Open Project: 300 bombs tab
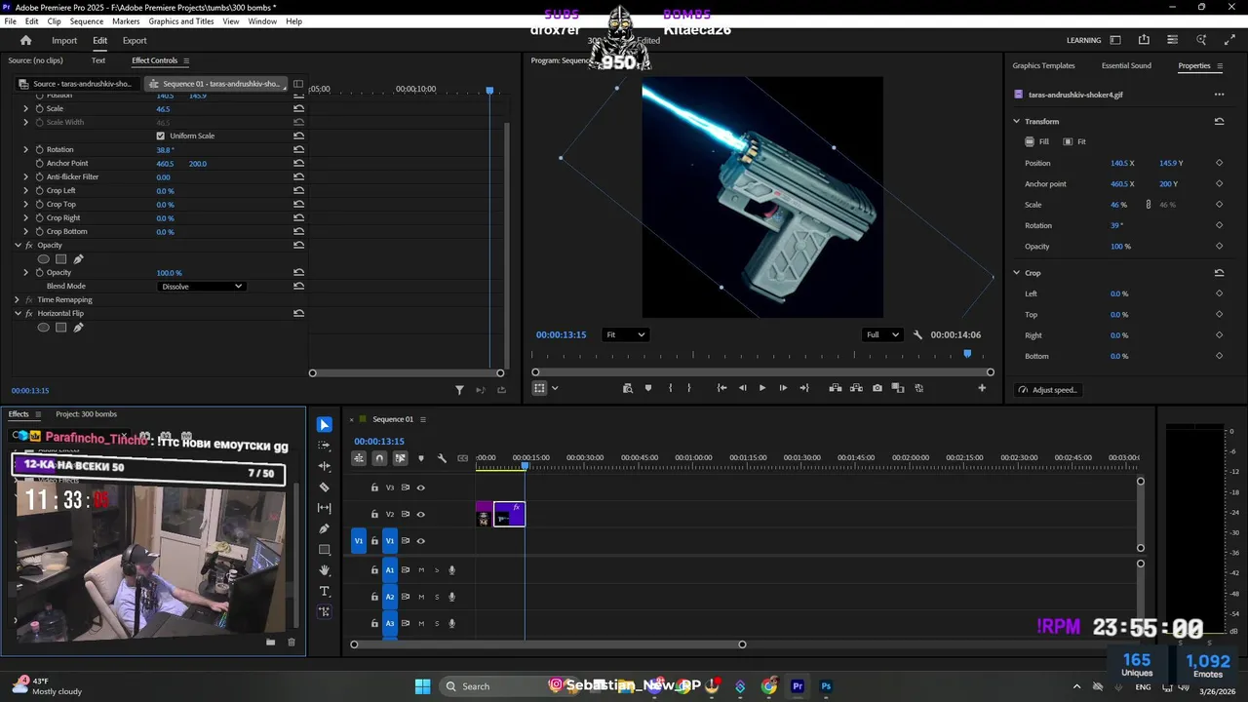The image size is (1248, 702). 86,414
